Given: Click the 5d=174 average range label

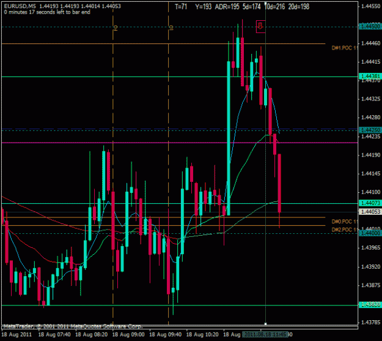Looking at the screenshot, I should tap(252, 7).
